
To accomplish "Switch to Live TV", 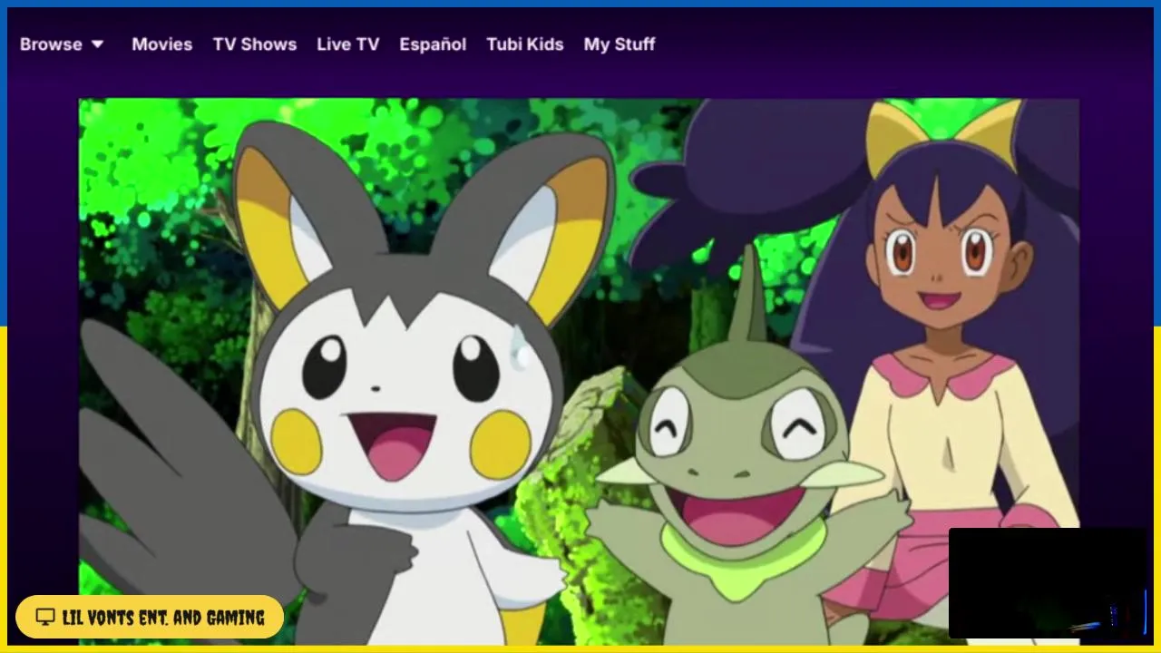I will pyautogui.click(x=347, y=44).
